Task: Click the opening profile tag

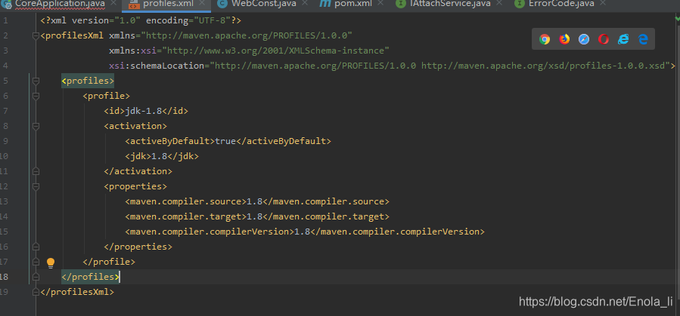Action: coord(106,96)
